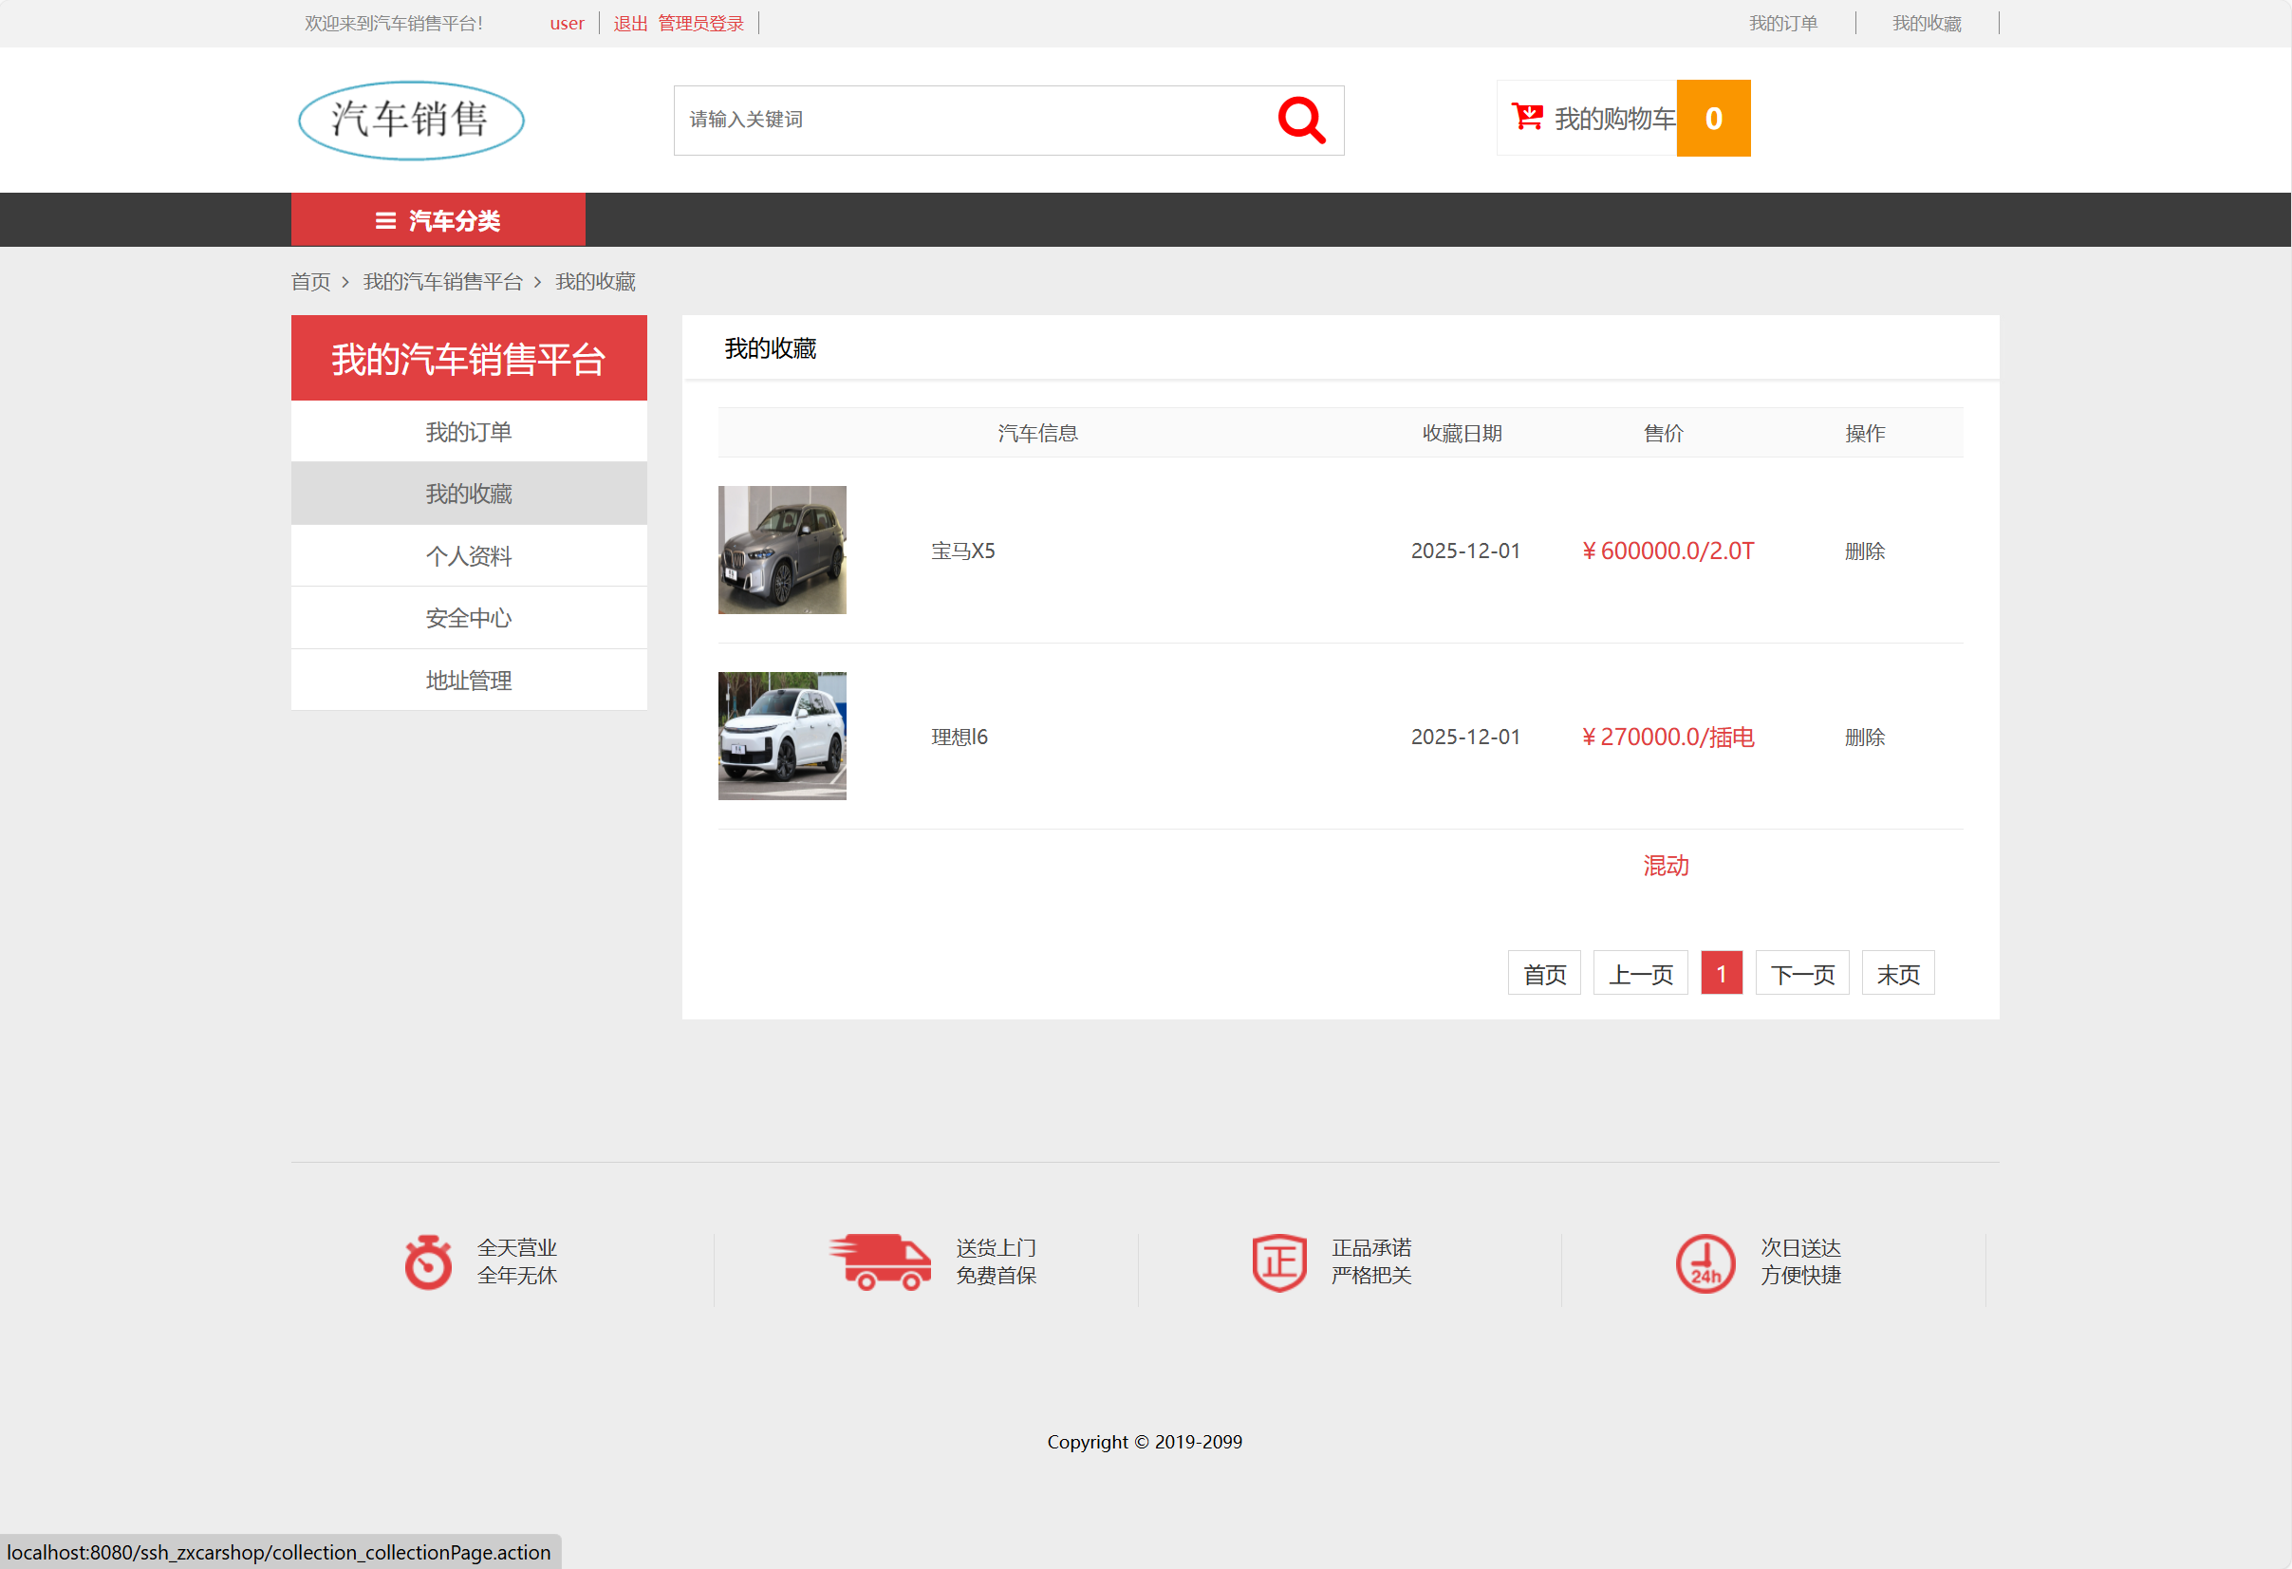Jump to last page with 末页
2292x1569 pixels.
(1896, 972)
